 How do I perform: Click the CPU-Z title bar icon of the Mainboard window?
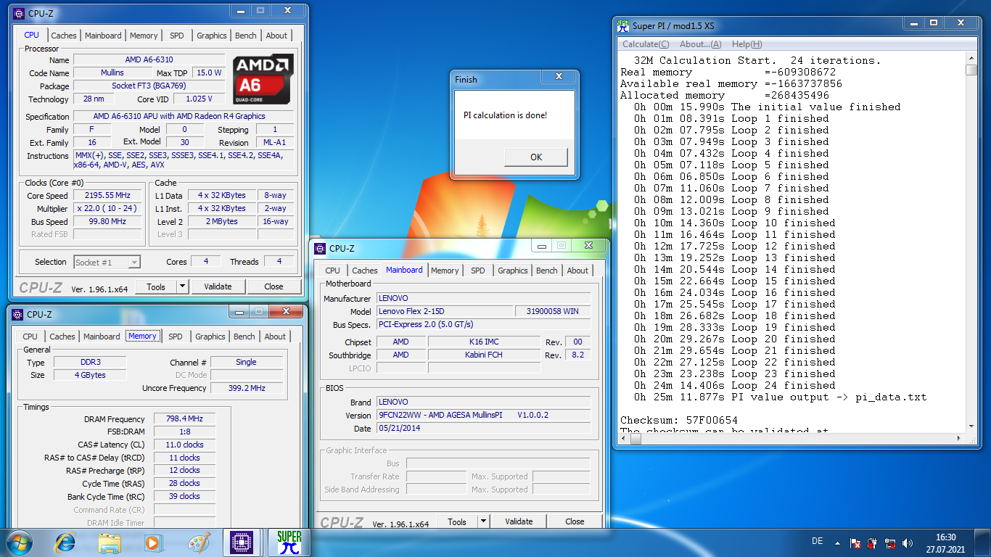[320, 248]
